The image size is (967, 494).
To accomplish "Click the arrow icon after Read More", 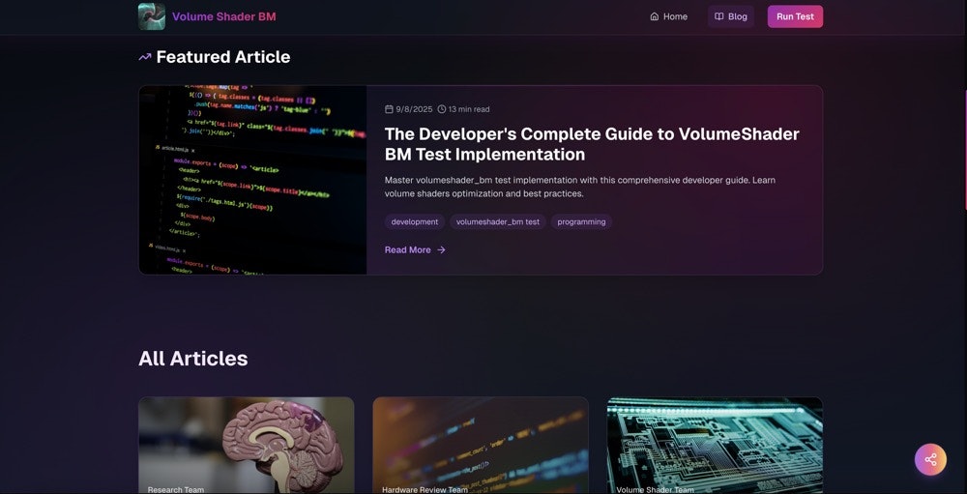I will point(441,249).
